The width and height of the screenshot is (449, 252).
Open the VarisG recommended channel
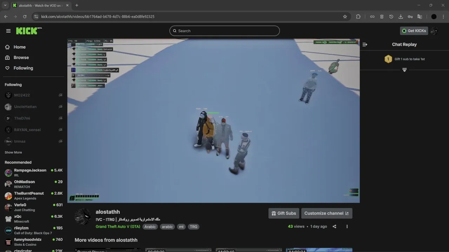[33, 207]
